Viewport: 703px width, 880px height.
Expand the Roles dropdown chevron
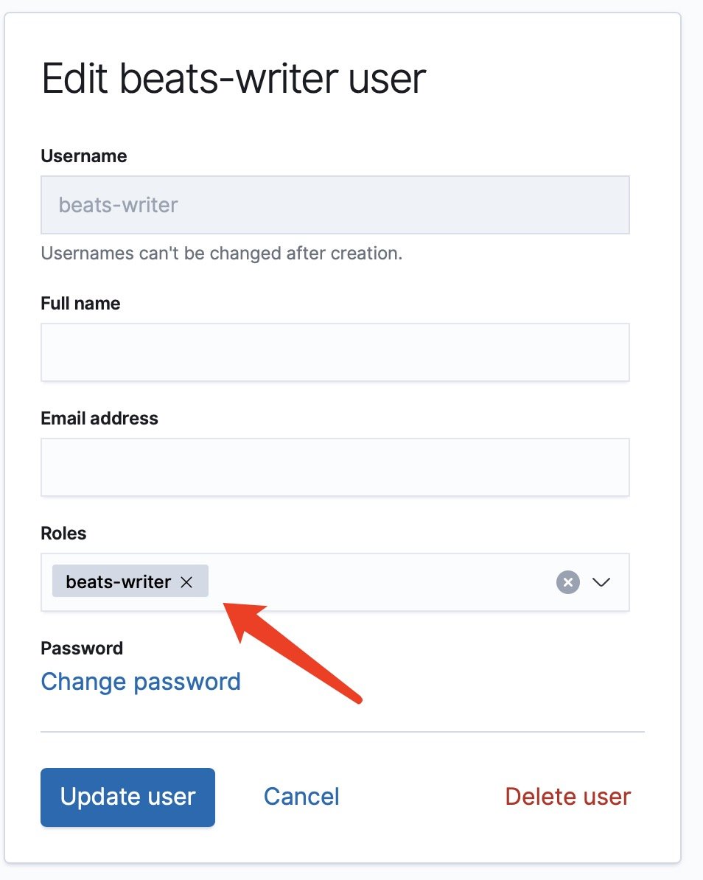(x=601, y=582)
